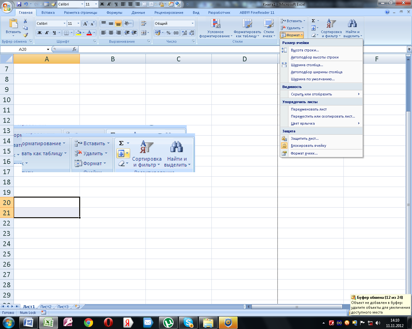Toggle align text left
The width and height of the screenshot is (412, 329).
[103, 33]
